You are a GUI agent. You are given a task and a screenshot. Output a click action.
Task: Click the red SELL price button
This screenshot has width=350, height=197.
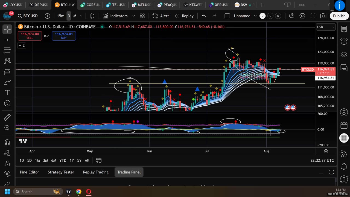pos(30,36)
